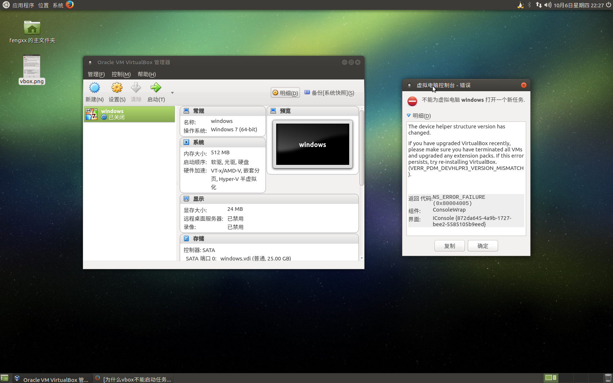Image resolution: width=613 pixels, height=383 pixels.
Task: Launch Firefox from top panel icon
Action: [70, 5]
